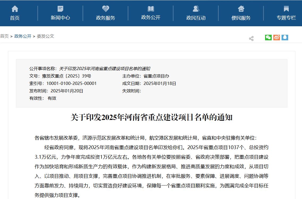Click the 专题专栏 bookmark icon

point(286,9)
